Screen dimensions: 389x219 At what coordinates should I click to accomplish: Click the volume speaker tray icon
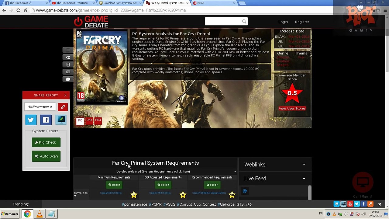[346, 214]
